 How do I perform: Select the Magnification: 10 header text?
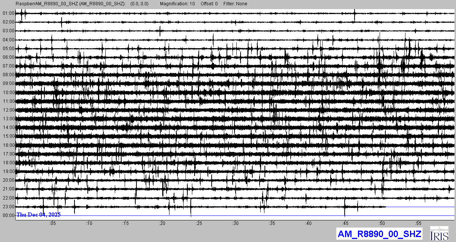177,4
